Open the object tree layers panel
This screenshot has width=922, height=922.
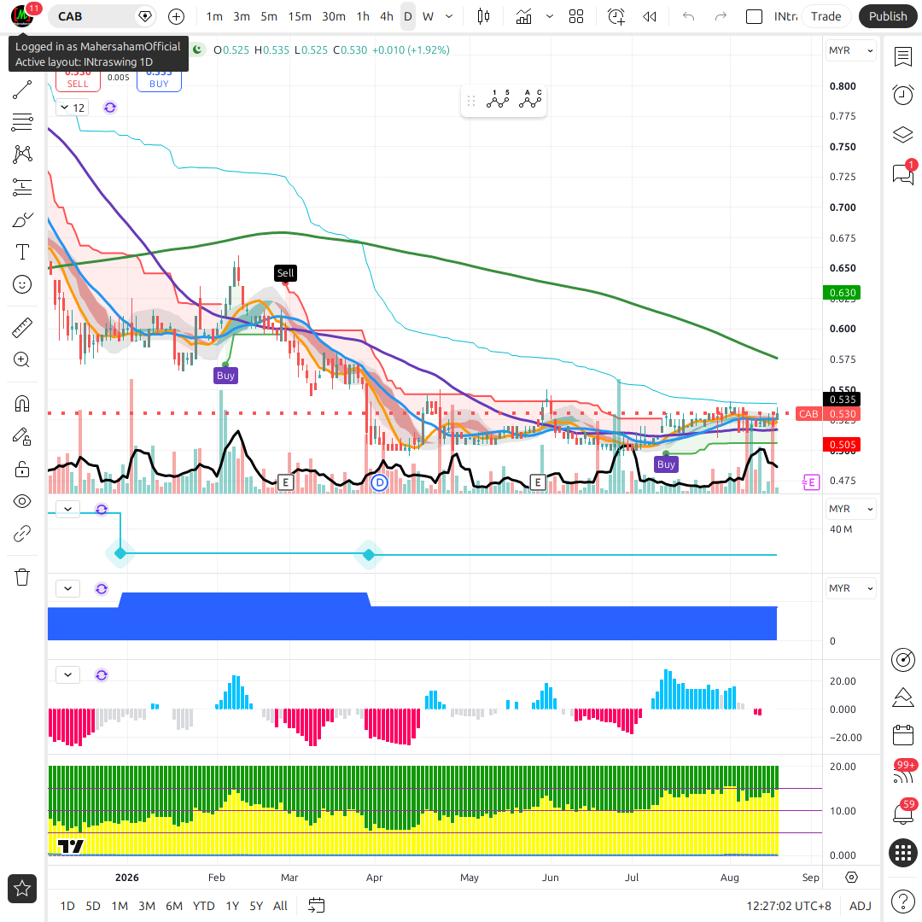pos(903,134)
